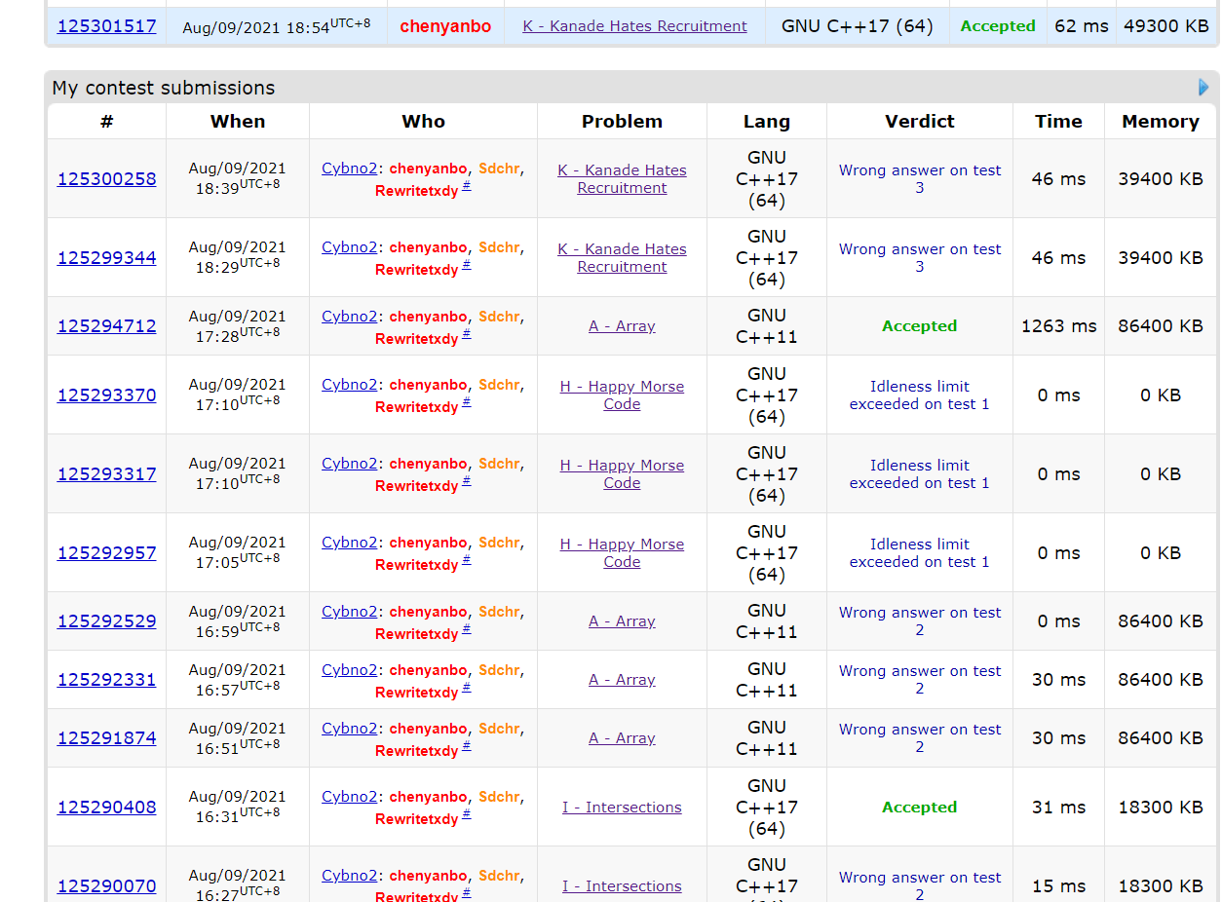Image resolution: width=1222 pixels, height=902 pixels.
Task: Open submission 125290070
Action: pos(106,886)
